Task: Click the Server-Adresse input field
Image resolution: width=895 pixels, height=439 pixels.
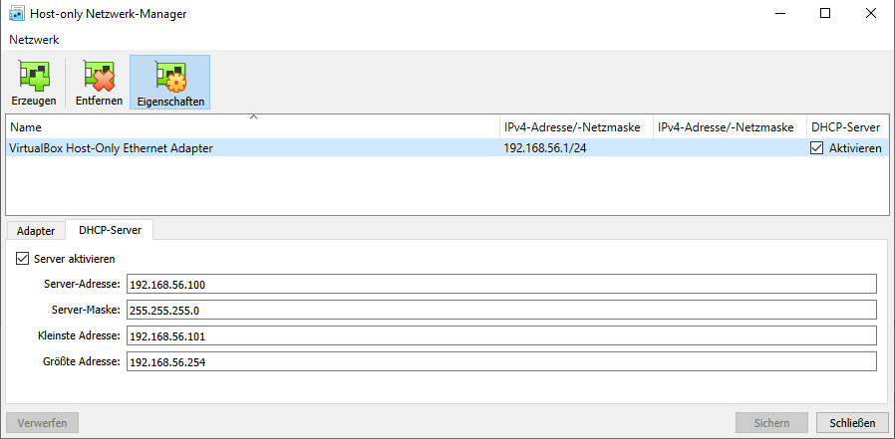Action: [501, 284]
